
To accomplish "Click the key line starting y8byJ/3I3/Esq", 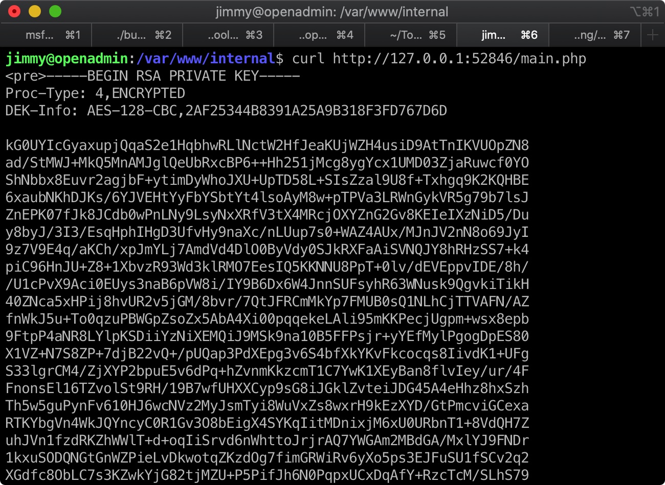I will point(267,232).
